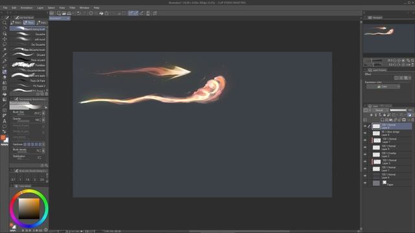Image resolution: width=415 pixels, height=233 pixels.
Task: Open CLIP STUDIO launcher icon
Action: click(52, 13)
